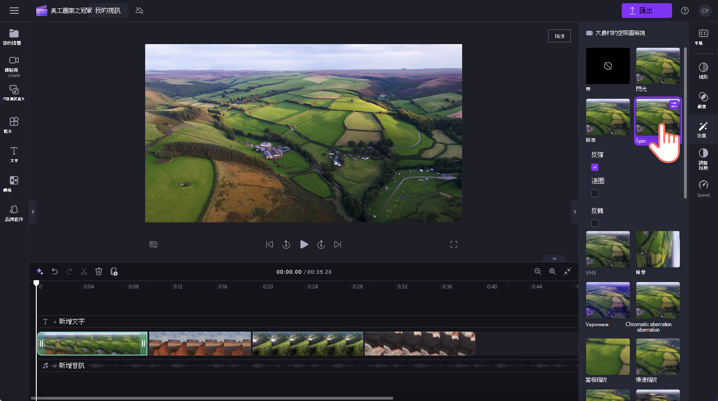Switch to the 效果 effects tab
This screenshot has height=401, width=718.
[x=703, y=130]
